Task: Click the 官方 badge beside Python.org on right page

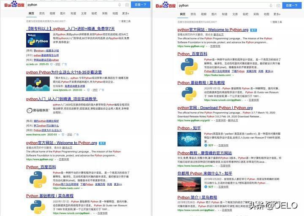Action: tap(254, 30)
